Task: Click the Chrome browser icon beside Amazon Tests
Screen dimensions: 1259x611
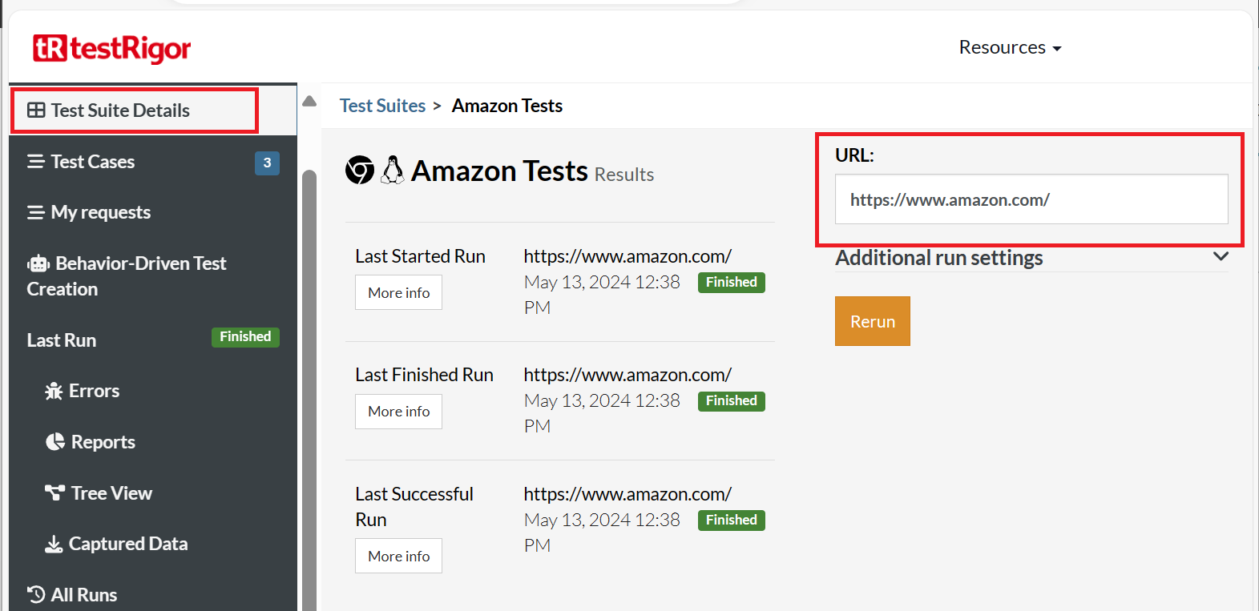Action: pos(360,171)
